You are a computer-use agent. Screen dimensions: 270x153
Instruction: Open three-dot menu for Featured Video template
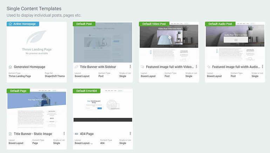196,67
